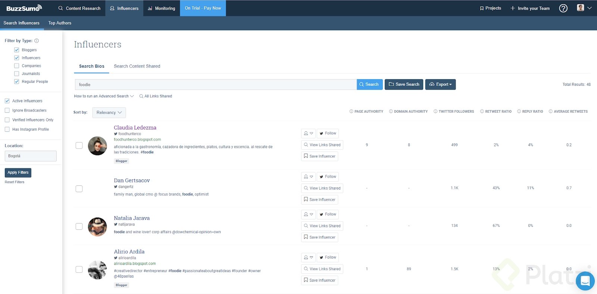
Task: Enable the Companies filter checkbox
Action: pos(16,66)
